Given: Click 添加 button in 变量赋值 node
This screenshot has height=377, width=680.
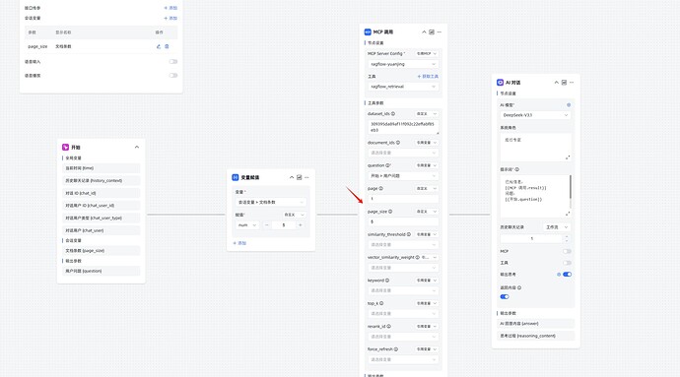Looking at the screenshot, I should click(239, 243).
